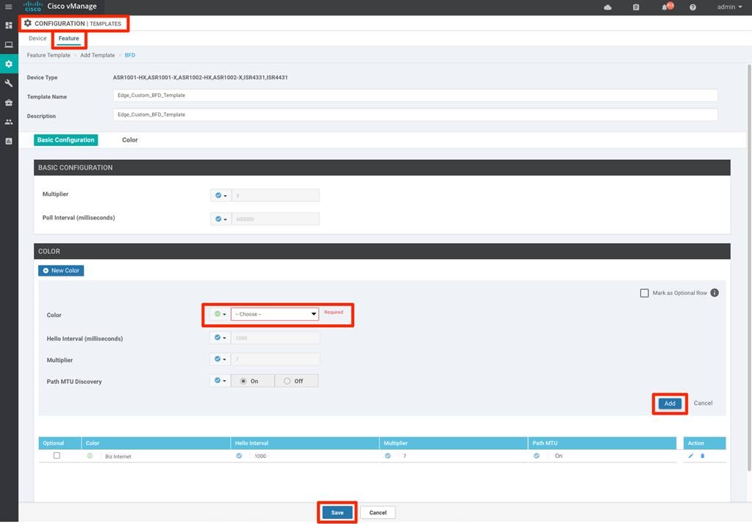
Task: Open the Administration people sidebar icon
Action: pyautogui.click(x=9, y=122)
